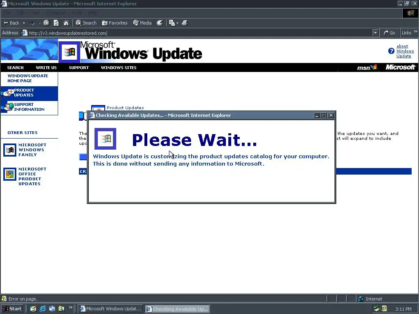Switch to Microsoft Windows Update taskbar button
The height and width of the screenshot is (314, 419).
110,309
